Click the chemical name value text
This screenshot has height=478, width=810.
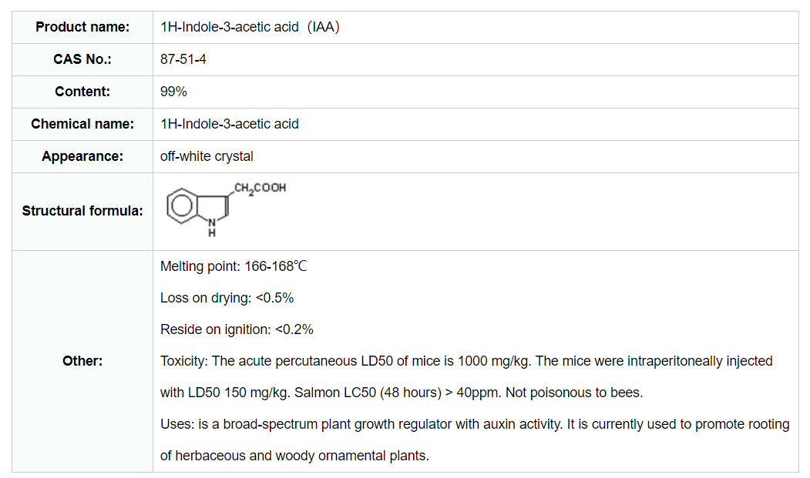pos(229,124)
